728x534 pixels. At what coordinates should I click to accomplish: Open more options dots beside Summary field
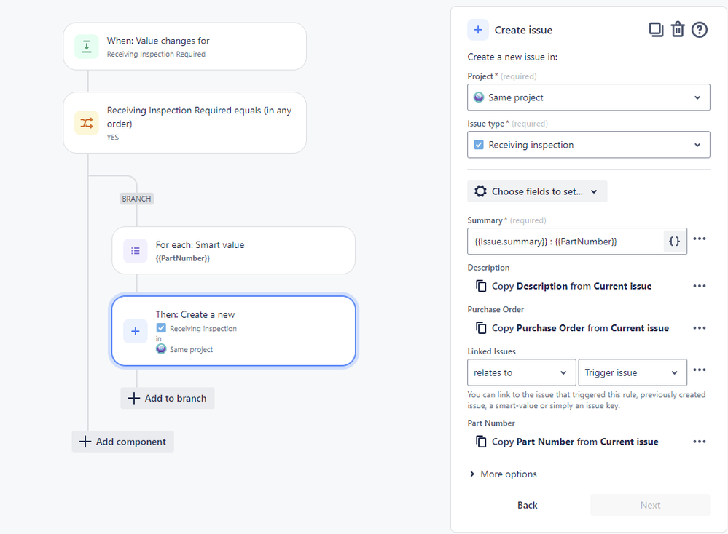point(699,239)
